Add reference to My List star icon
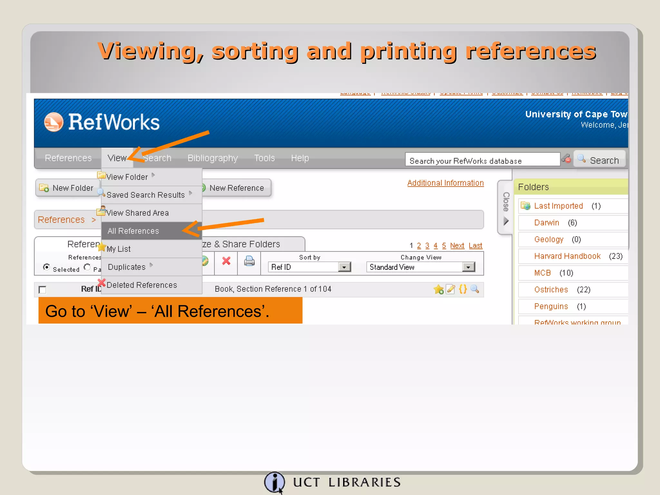 (x=439, y=289)
